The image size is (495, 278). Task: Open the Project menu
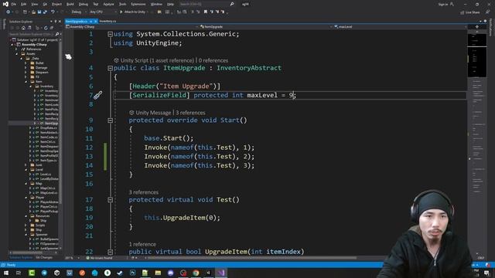coord(56,4)
